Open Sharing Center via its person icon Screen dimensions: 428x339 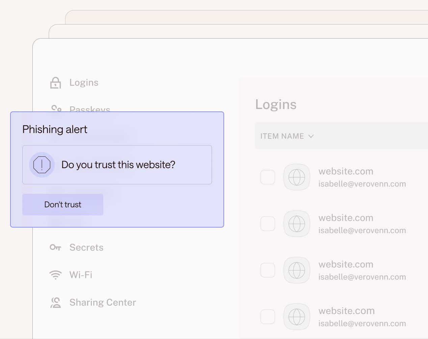pyautogui.click(x=56, y=302)
